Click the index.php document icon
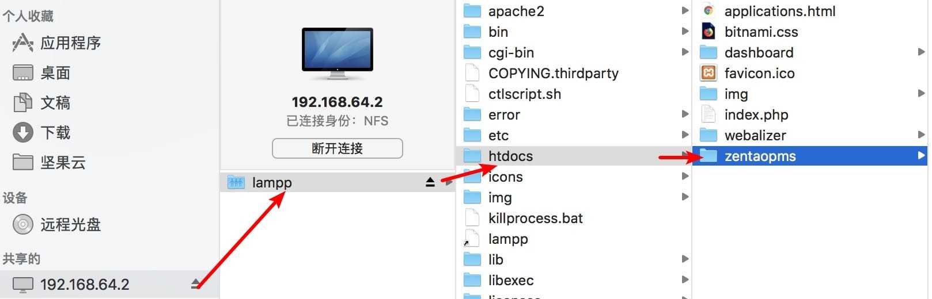This screenshot has width=932, height=299. point(709,114)
